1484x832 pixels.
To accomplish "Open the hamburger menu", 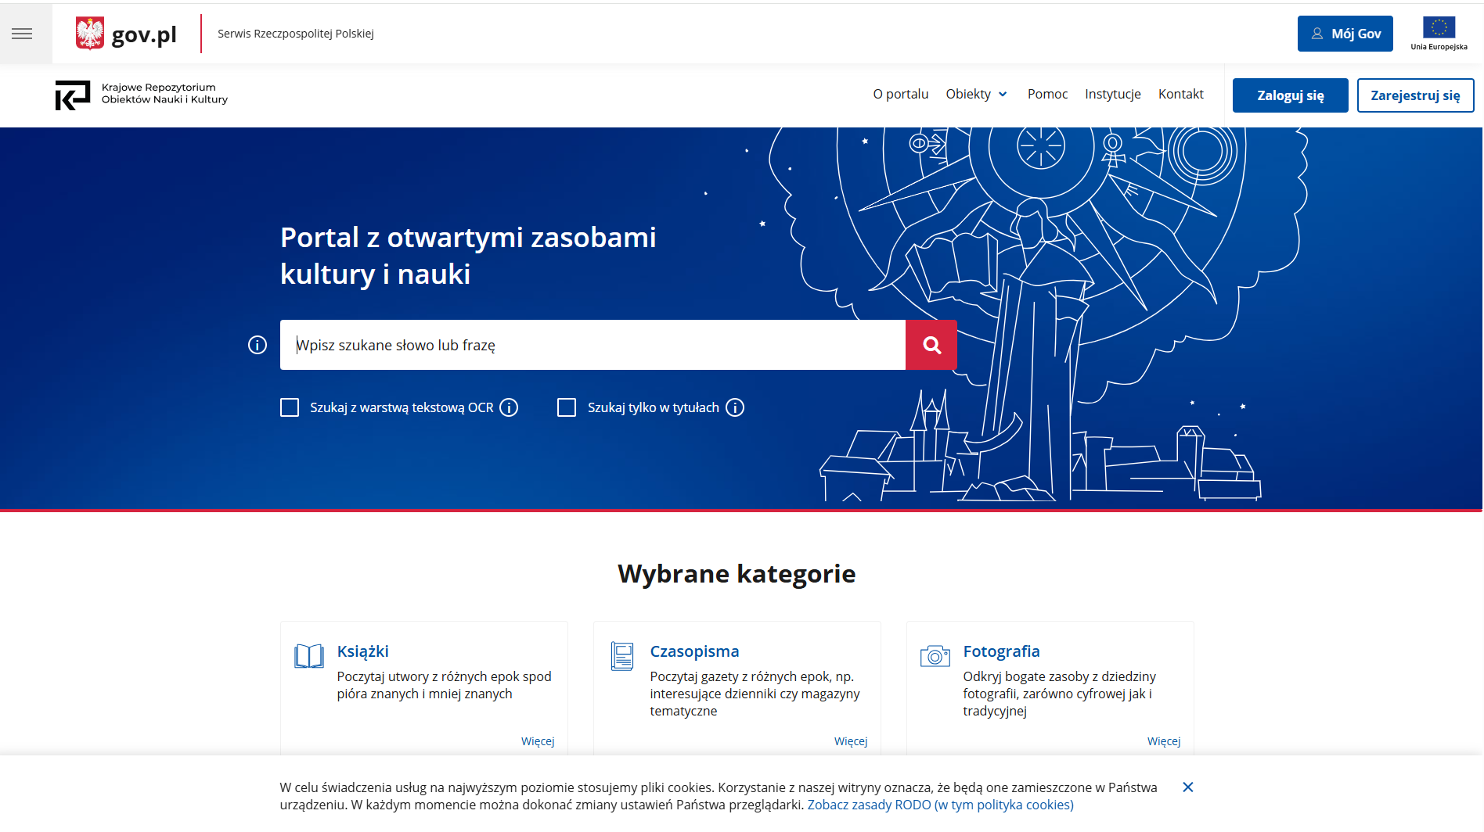I will (23, 33).
